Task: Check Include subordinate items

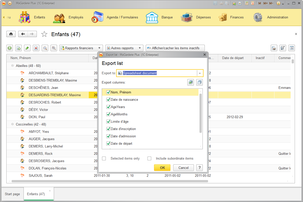Action: point(149,158)
